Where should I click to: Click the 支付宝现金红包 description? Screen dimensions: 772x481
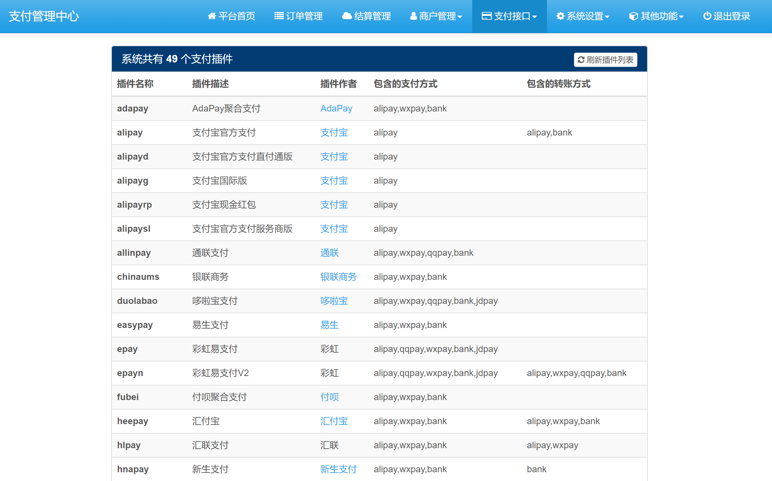point(224,204)
